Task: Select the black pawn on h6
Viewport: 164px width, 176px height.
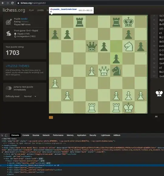Action: tap(141, 47)
